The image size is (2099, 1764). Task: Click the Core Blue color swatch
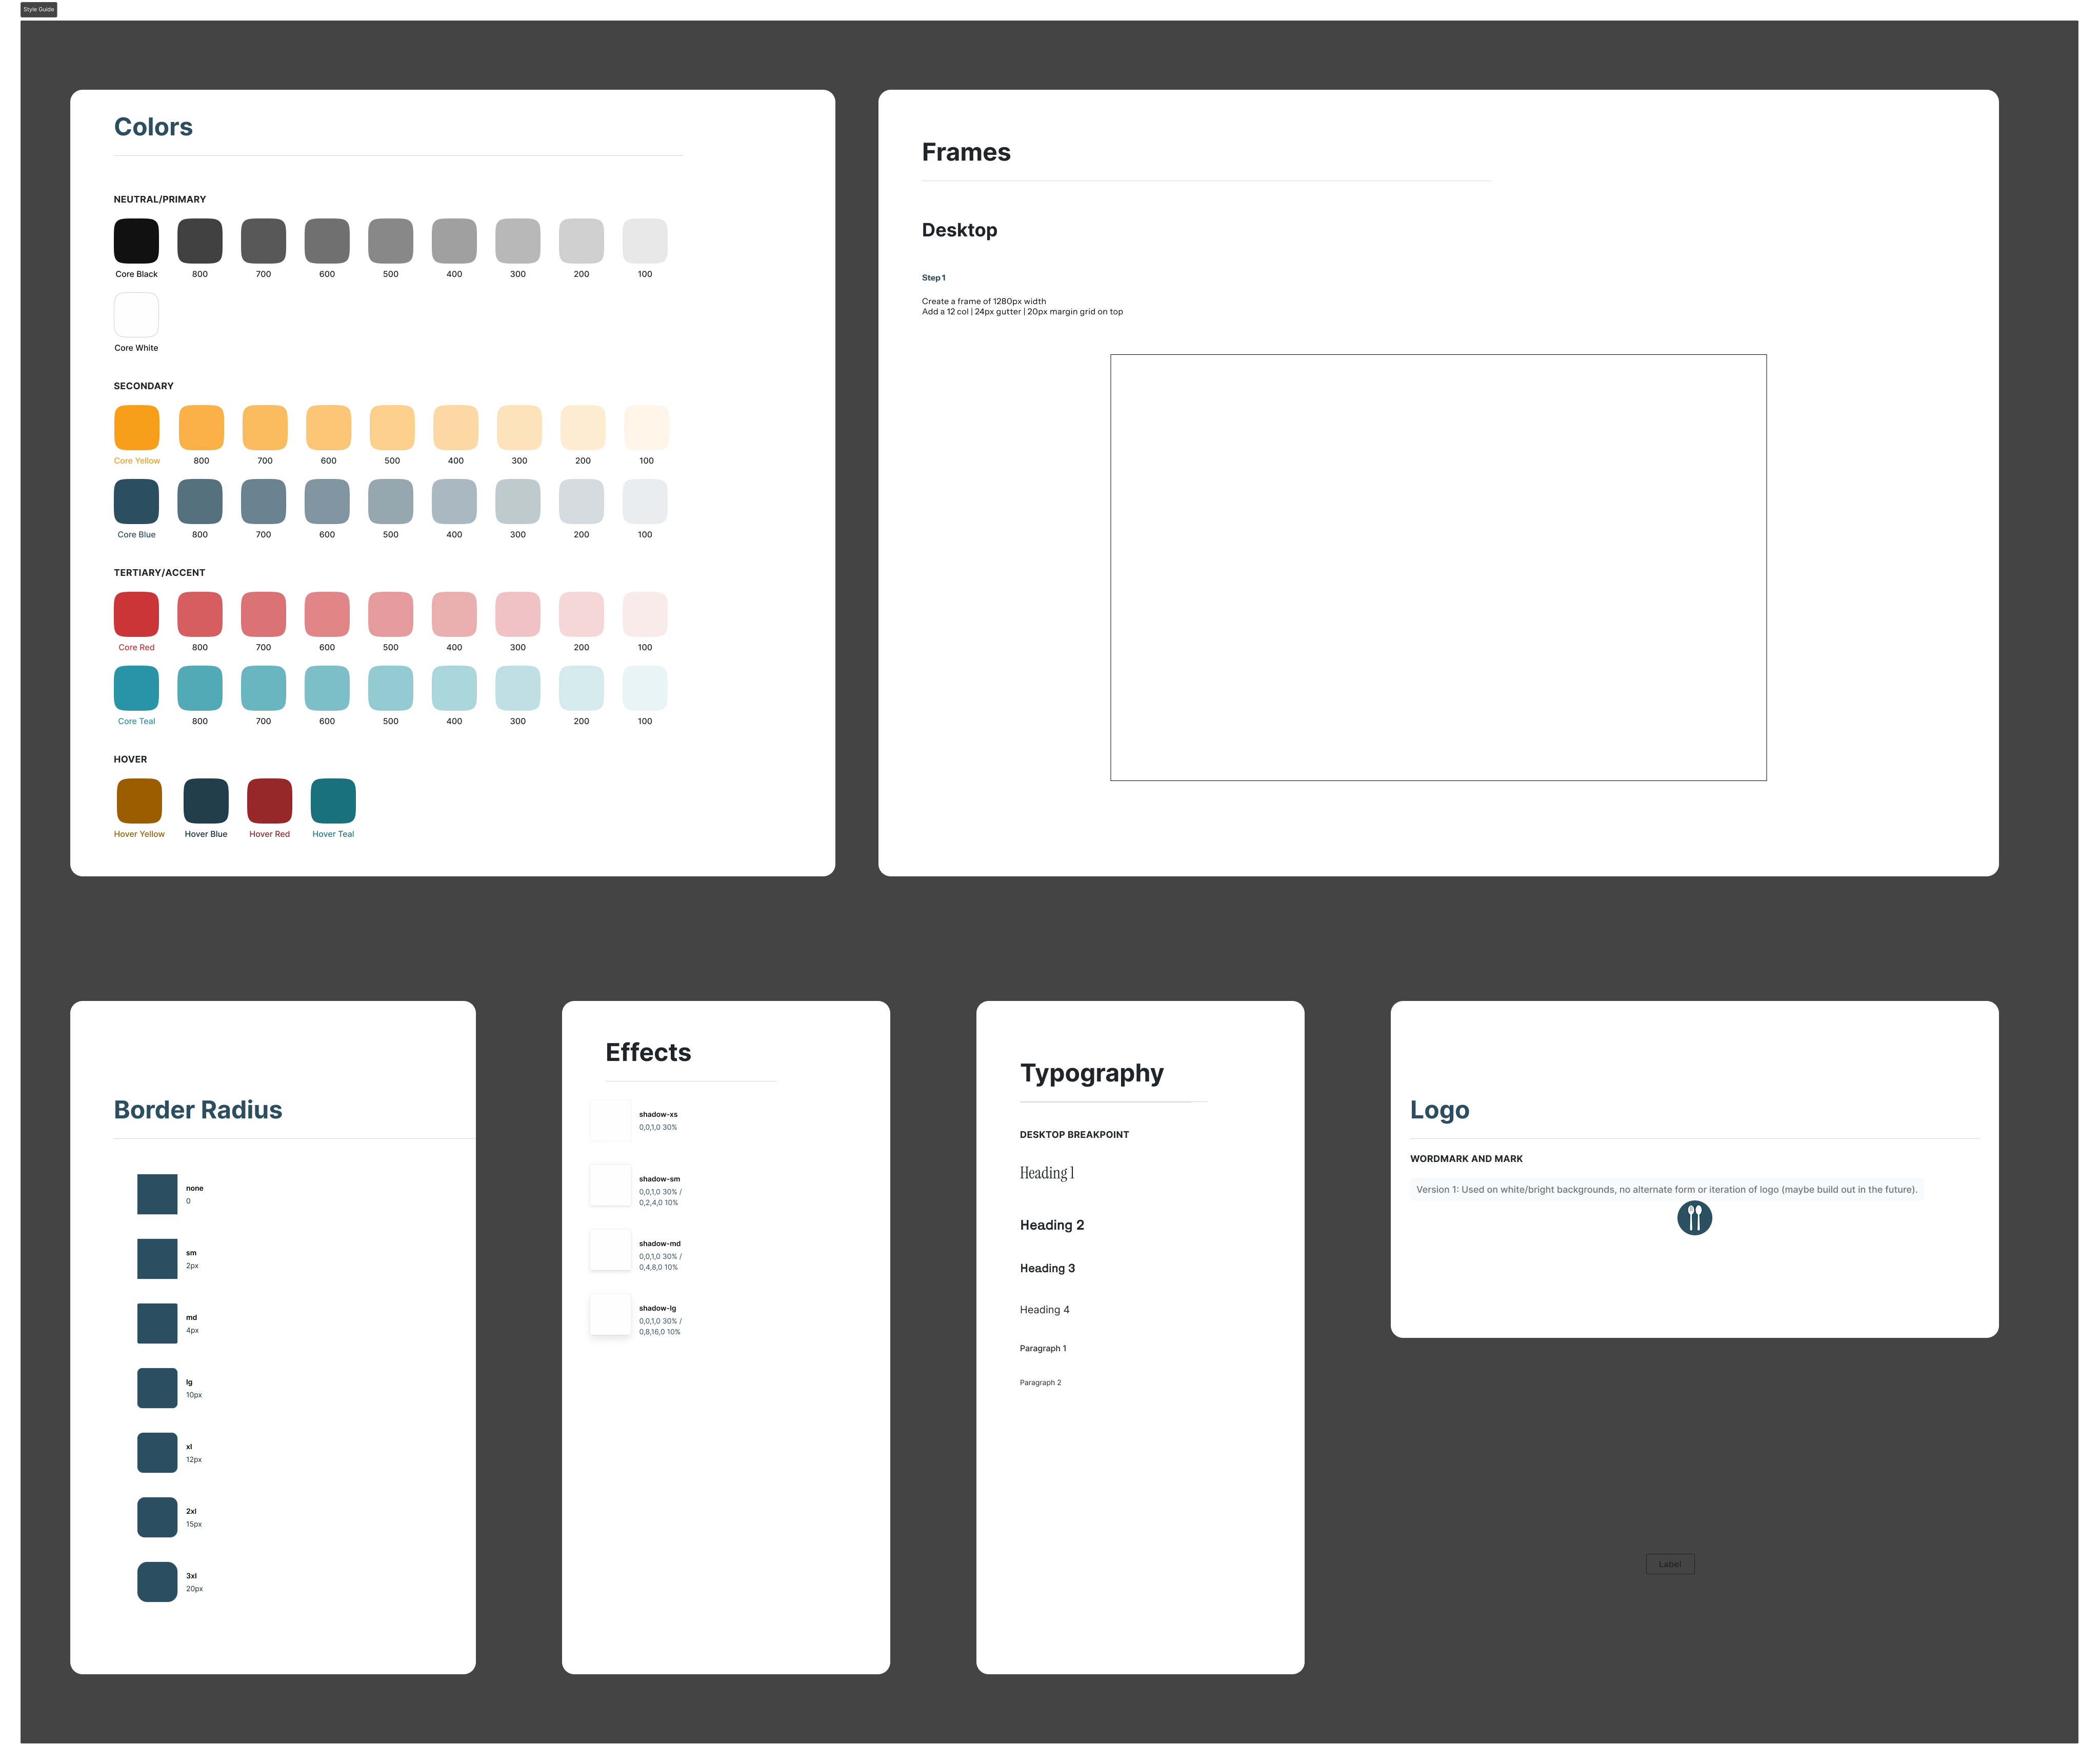pyautogui.click(x=136, y=501)
